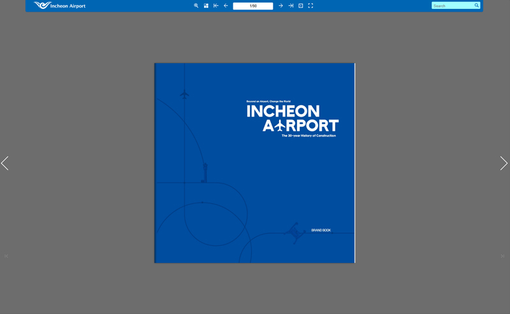Click the Incheon Airport logo

(59, 6)
